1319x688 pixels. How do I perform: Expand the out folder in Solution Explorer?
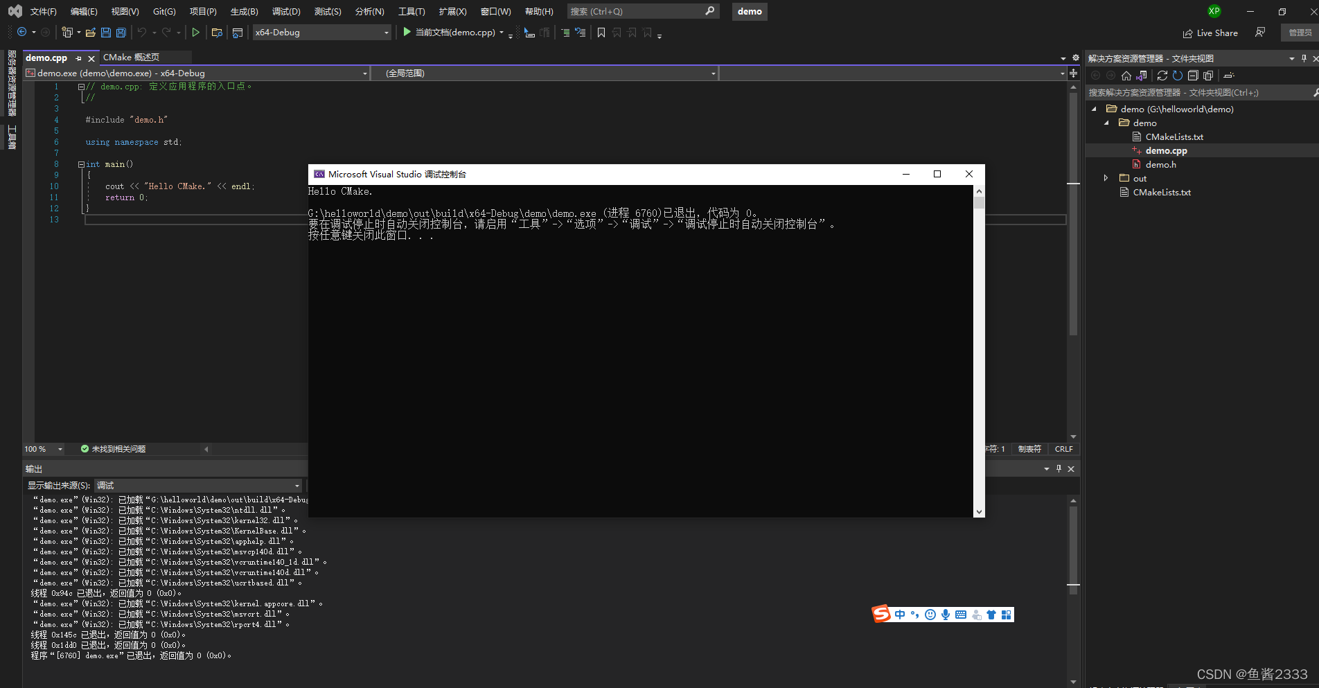coord(1106,178)
